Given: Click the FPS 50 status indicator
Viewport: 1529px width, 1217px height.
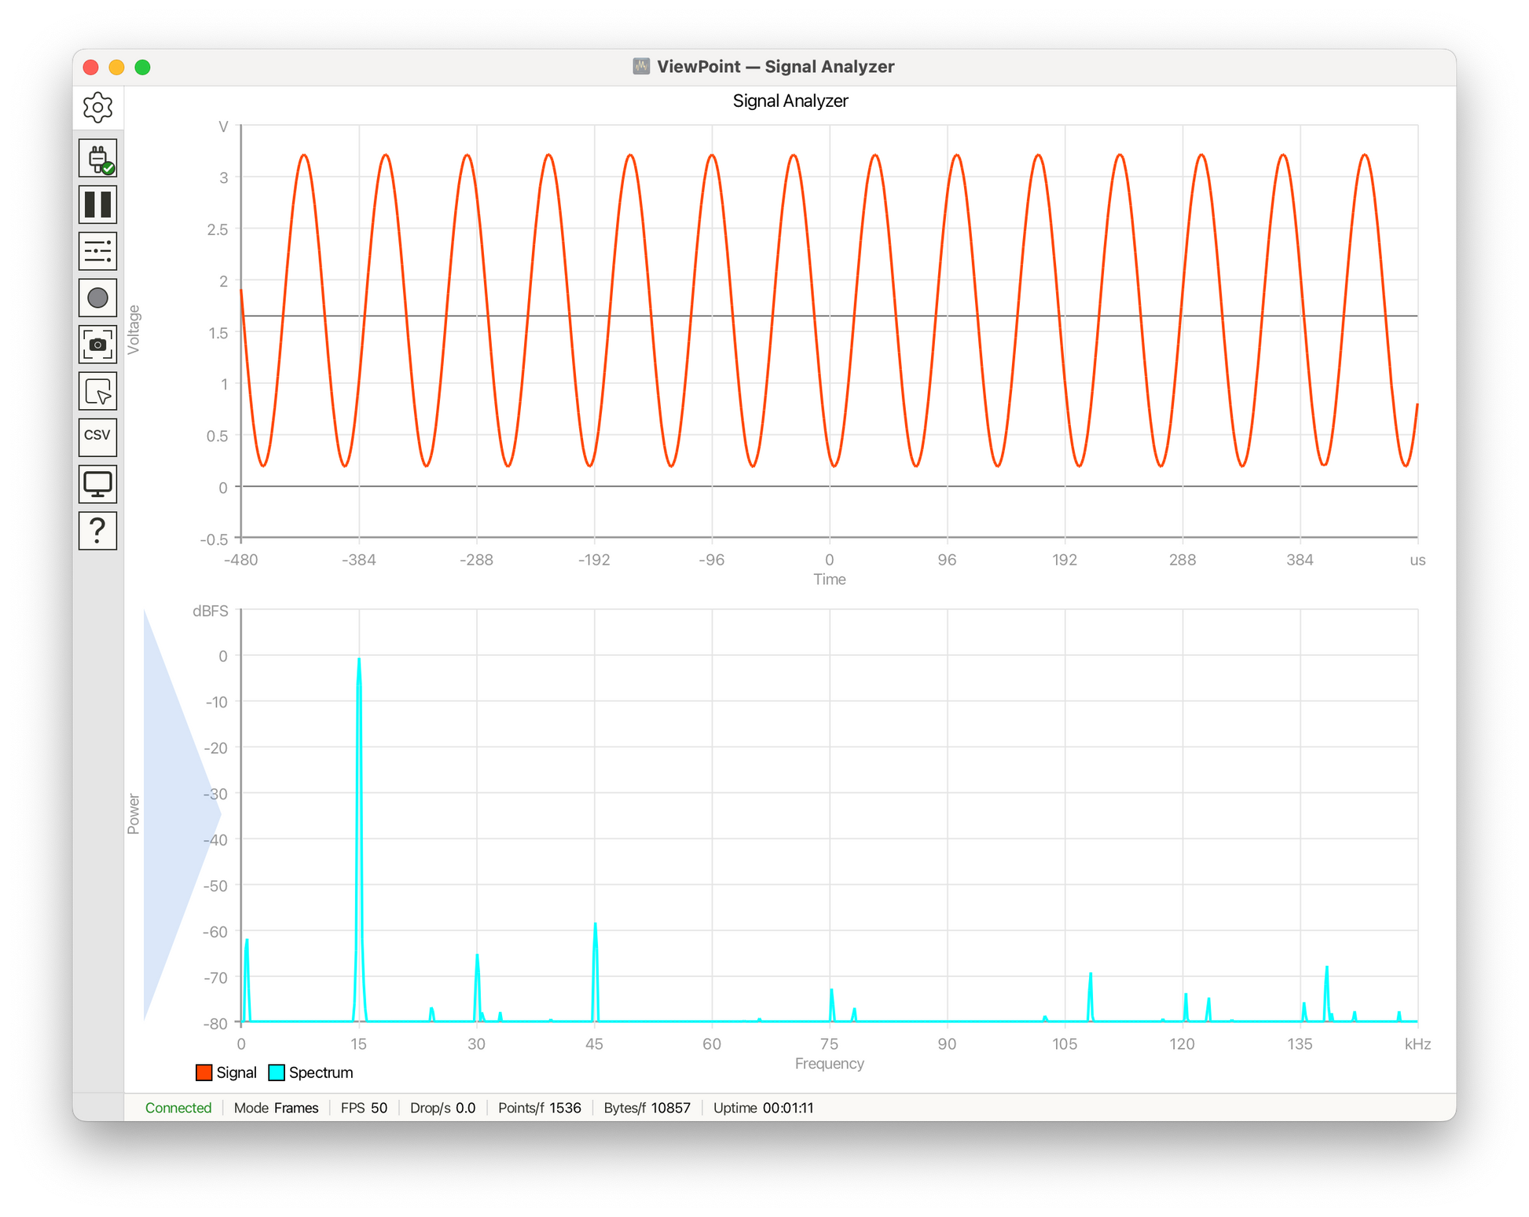Looking at the screenshot, I should tap(364, 1108).
